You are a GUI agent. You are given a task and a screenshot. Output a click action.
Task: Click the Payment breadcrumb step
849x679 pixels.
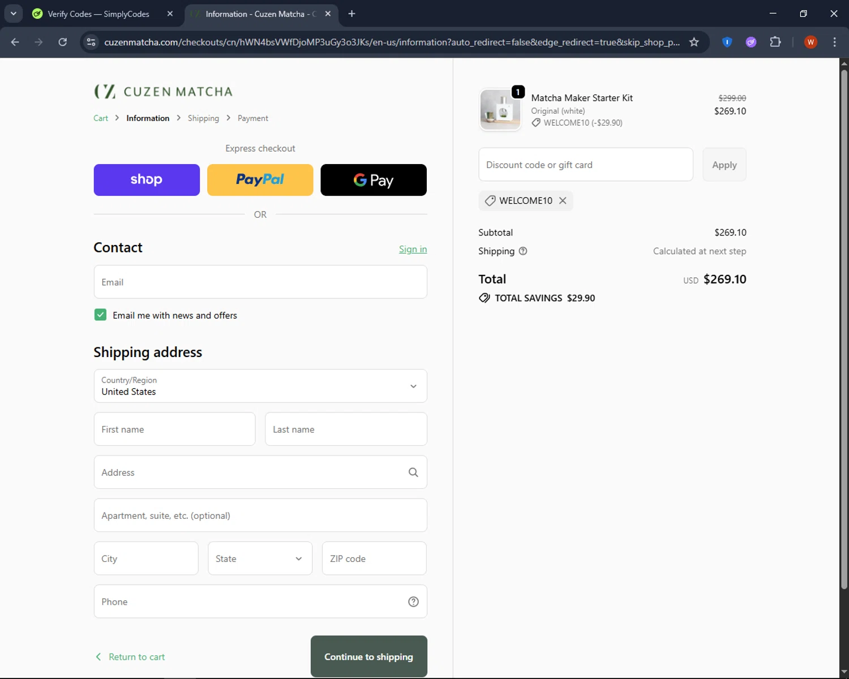coord(253,118)
